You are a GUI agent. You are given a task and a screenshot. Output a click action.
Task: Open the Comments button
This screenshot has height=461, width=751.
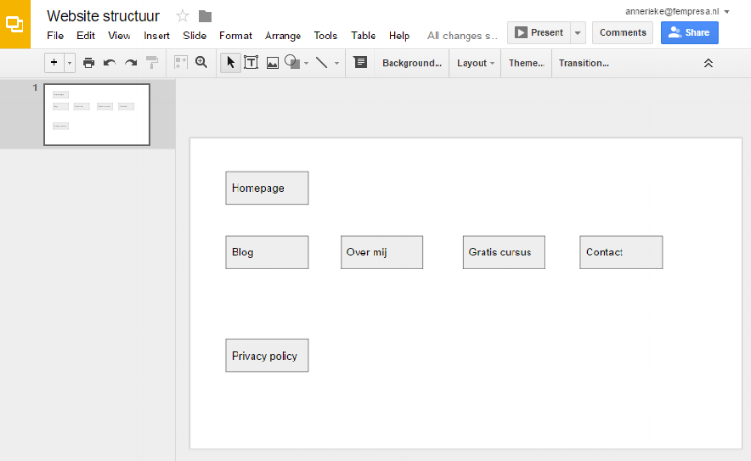[622, 33]
